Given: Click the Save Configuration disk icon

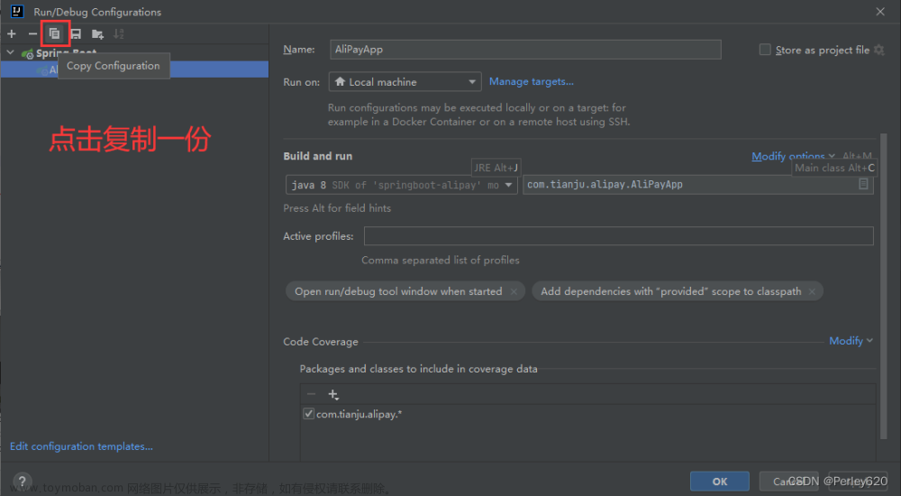Looking at the screenshot, I should click(x=76, y=34).
